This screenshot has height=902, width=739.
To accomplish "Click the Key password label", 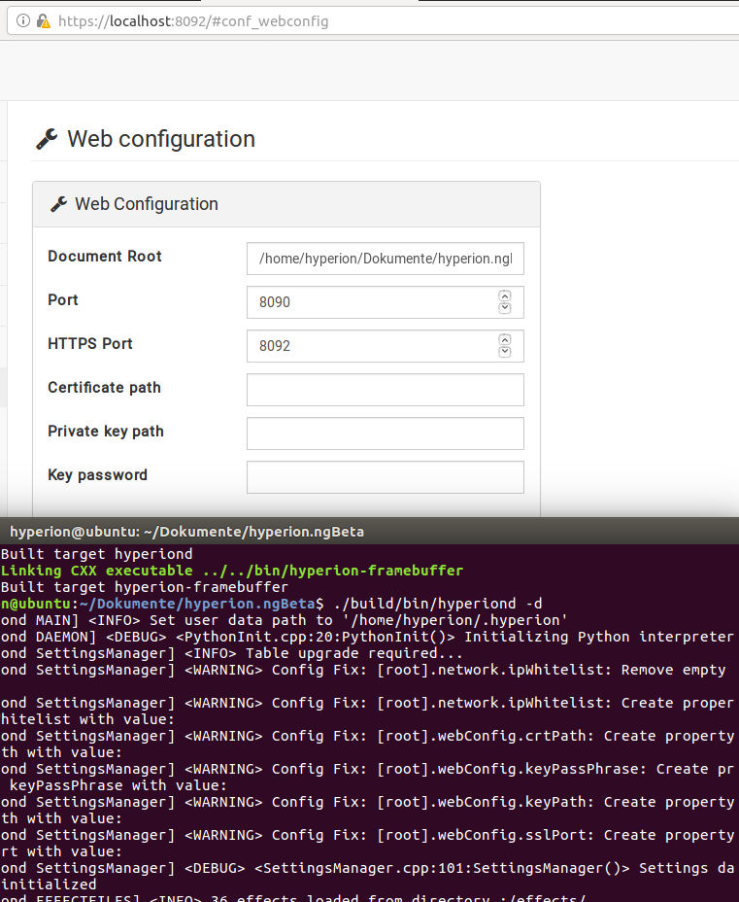I will [x=98, y=474].
